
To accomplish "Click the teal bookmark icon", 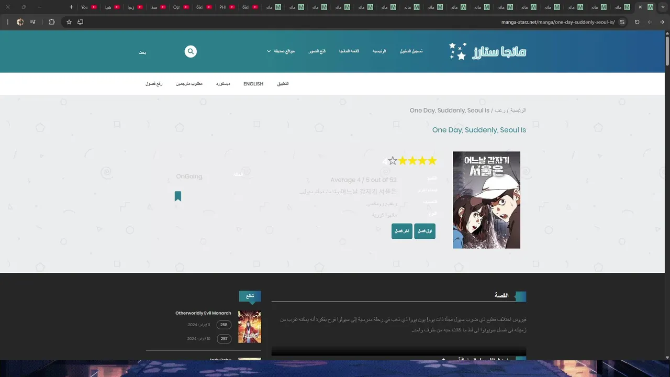I will pos(178,196).
